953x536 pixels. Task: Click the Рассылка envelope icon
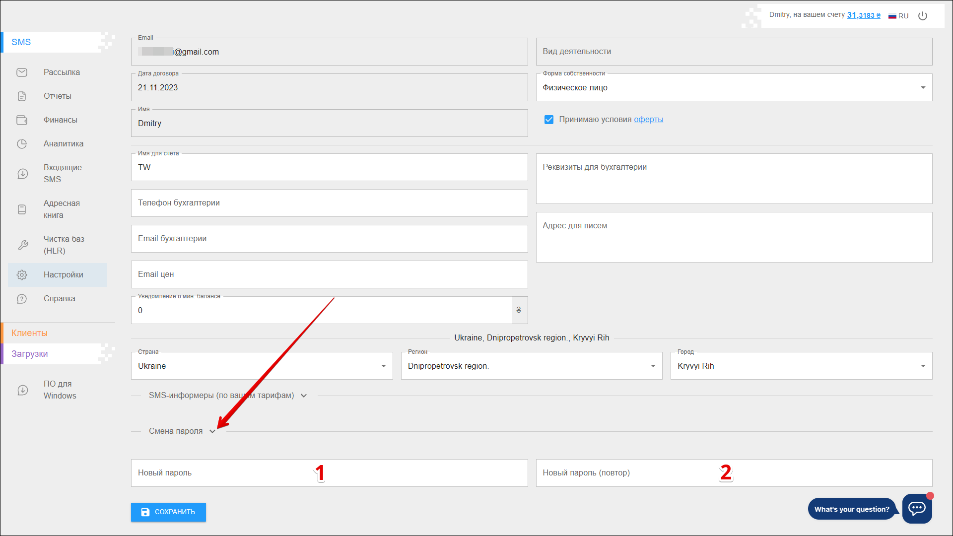[22, 72]
